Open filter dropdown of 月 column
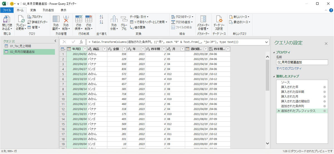Image resolution: width=334 pixels, height=154 pixels. tap(182, 49)
